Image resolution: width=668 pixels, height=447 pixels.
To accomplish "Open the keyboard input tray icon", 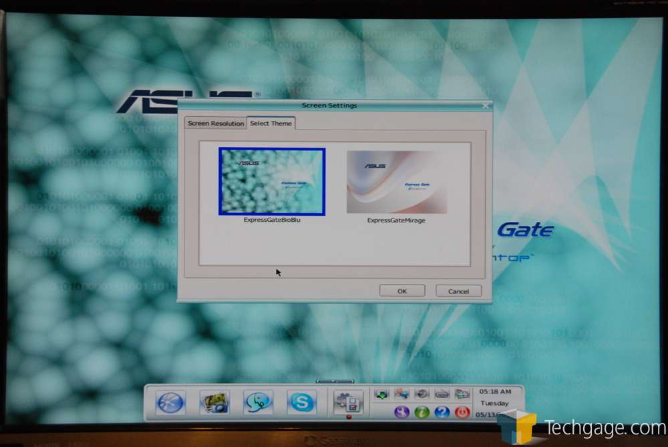I will point(442,394).
